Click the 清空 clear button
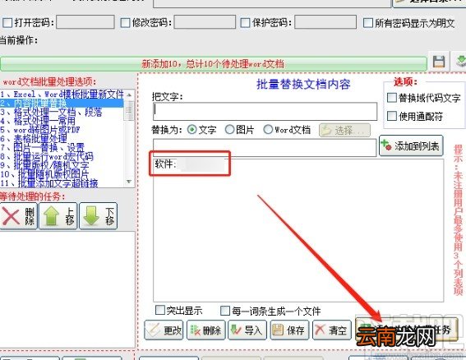Screen dimensions: 466x360 click(x=332, y=330)
